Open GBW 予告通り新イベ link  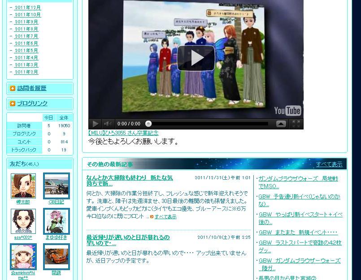pos(299,200)
